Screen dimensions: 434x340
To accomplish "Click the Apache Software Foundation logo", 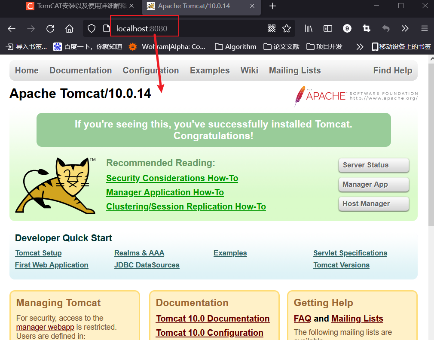I will tap(356, 96).
